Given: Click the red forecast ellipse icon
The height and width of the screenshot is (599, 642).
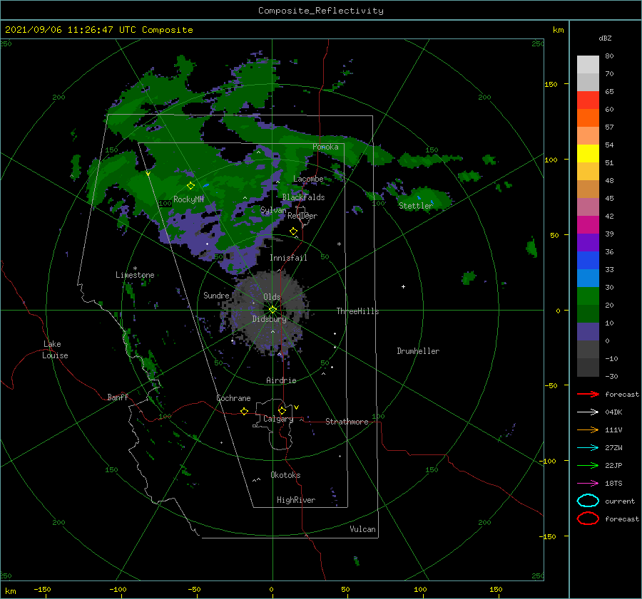Looking at the screenshot, I should pos(588,519).
